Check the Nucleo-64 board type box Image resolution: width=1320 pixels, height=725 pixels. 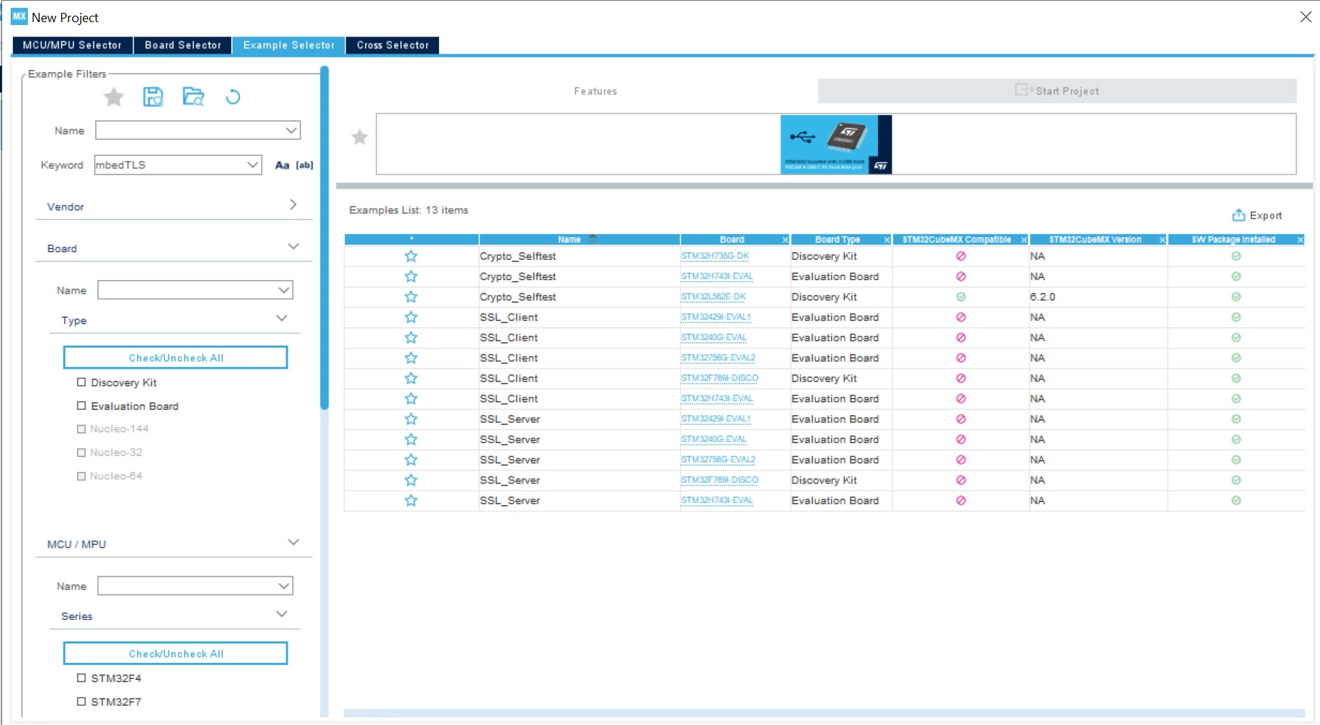pyautogui.click(x=81, y=476)
